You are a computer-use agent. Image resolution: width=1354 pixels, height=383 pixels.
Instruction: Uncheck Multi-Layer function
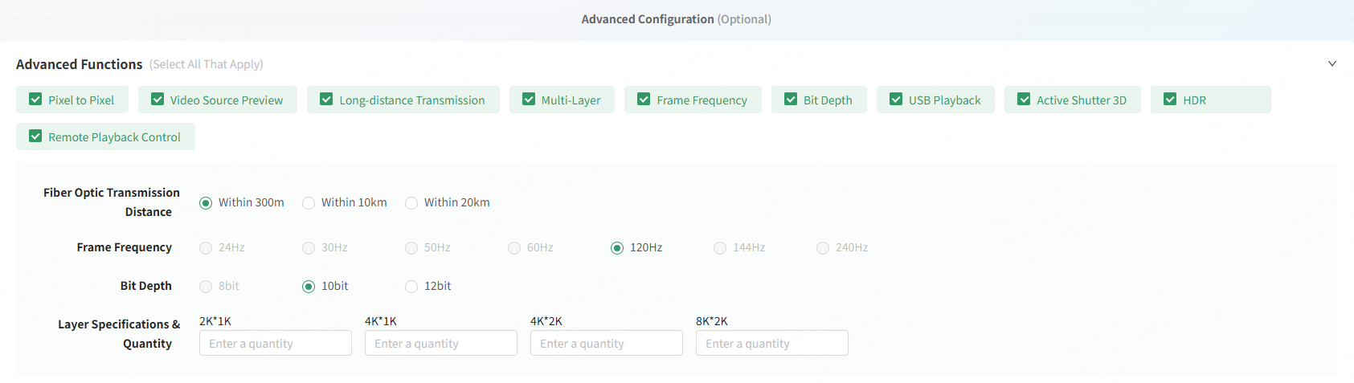tap(529, 100)
